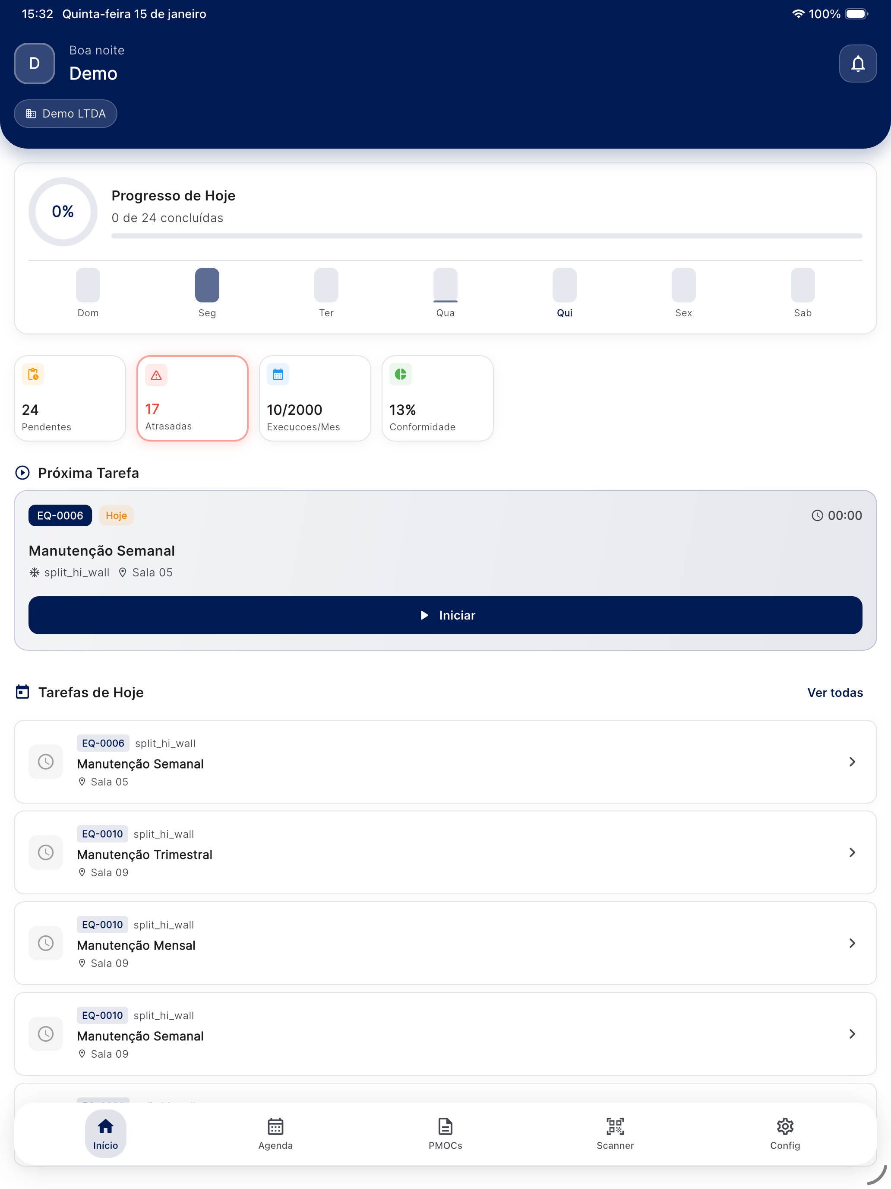Tap the Atrasadas warning card
The width and height of the screenshot is (891, 1189).
pyautogui.click(x=192, y=398)
